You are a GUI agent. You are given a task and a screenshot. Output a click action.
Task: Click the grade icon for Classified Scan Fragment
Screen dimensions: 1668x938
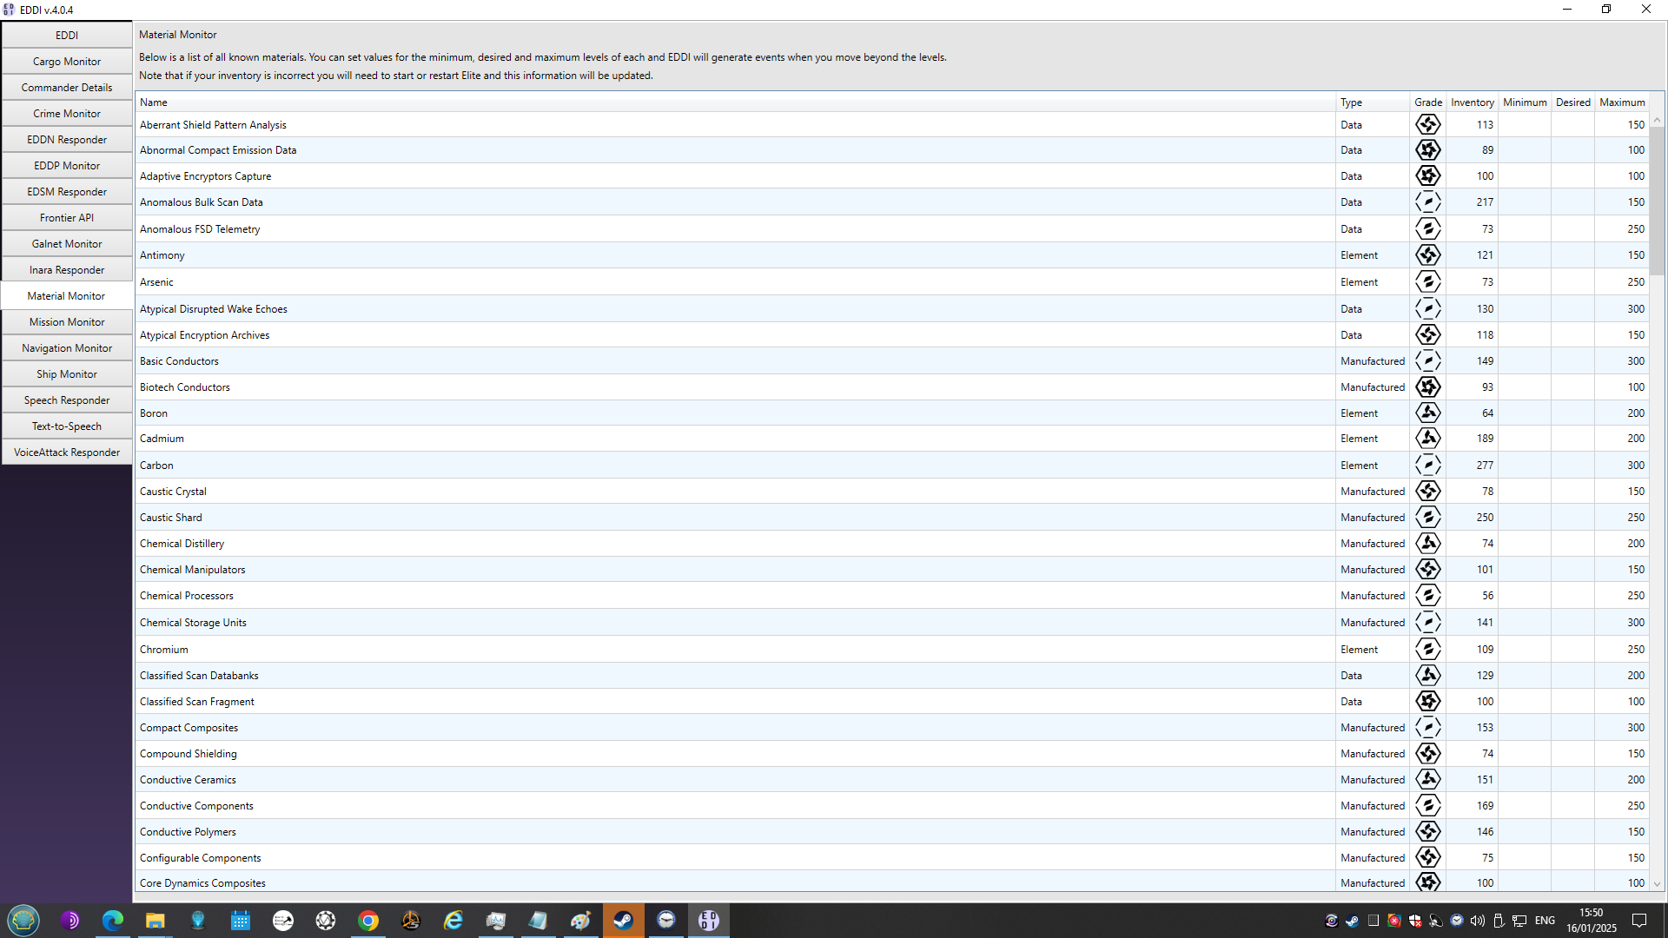(x=1427, y=701)
